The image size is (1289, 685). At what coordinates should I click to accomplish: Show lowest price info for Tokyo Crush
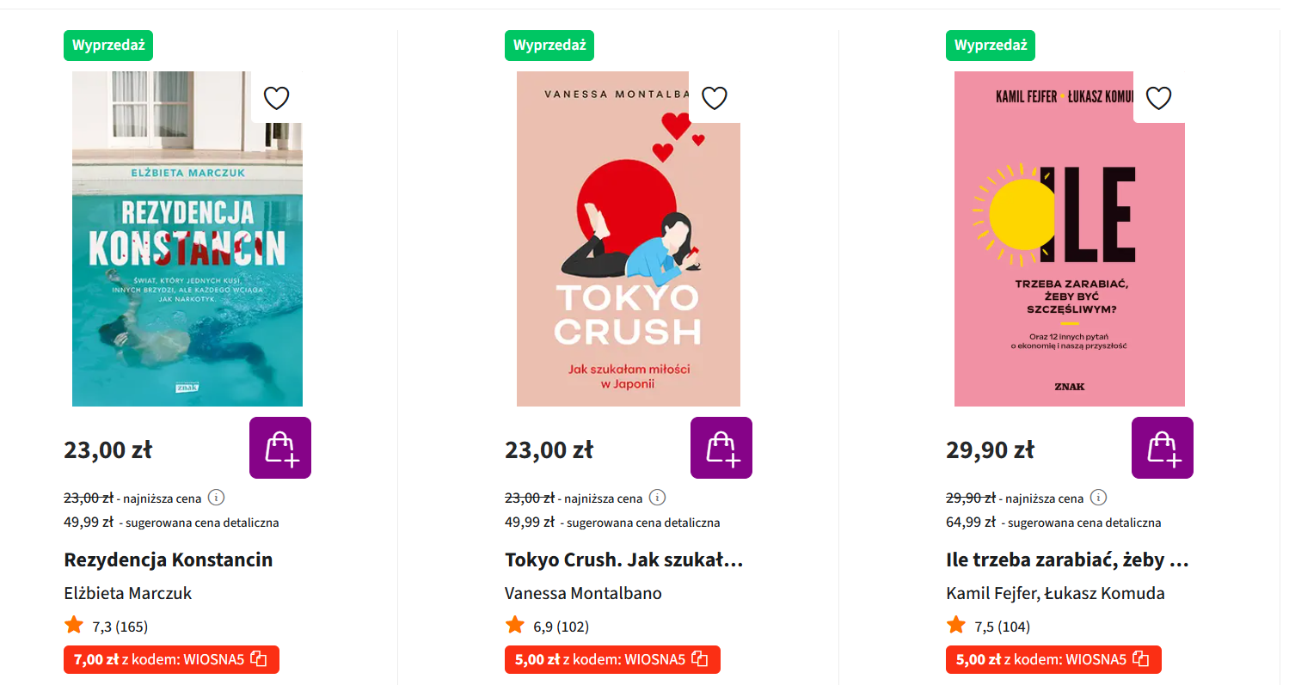pyautogui.click(x=658, y=498)
